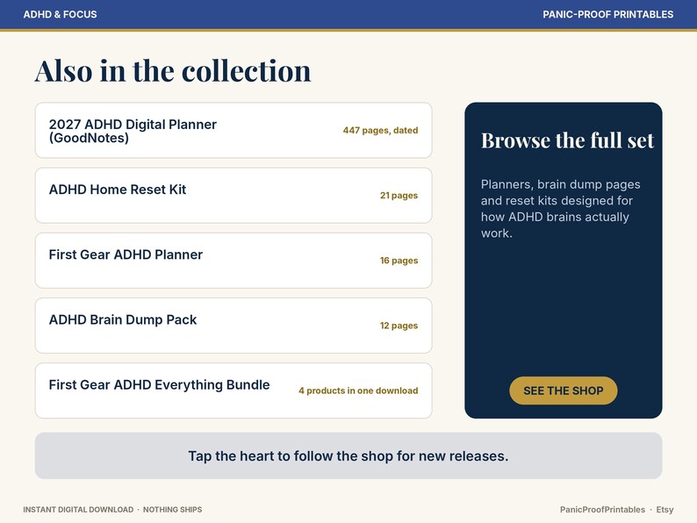
Task: Click NOTHING SHIPS footer text
Action: (172, 510)
